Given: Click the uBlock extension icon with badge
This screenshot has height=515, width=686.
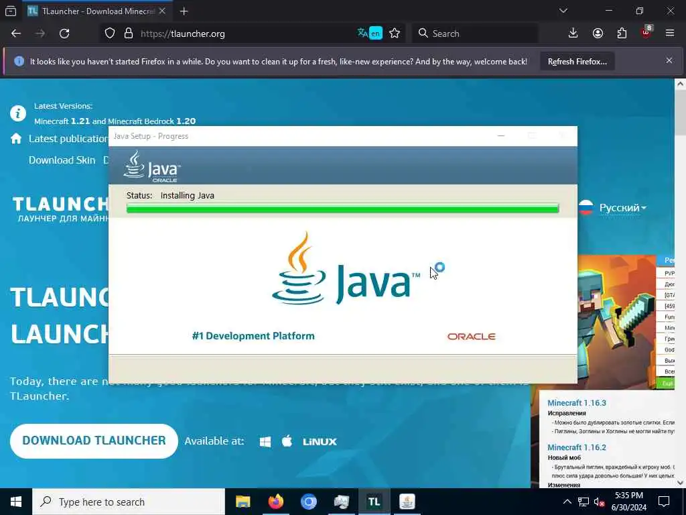Looking at the screenshot, I should pyautogui.click(x=646, y=32).
